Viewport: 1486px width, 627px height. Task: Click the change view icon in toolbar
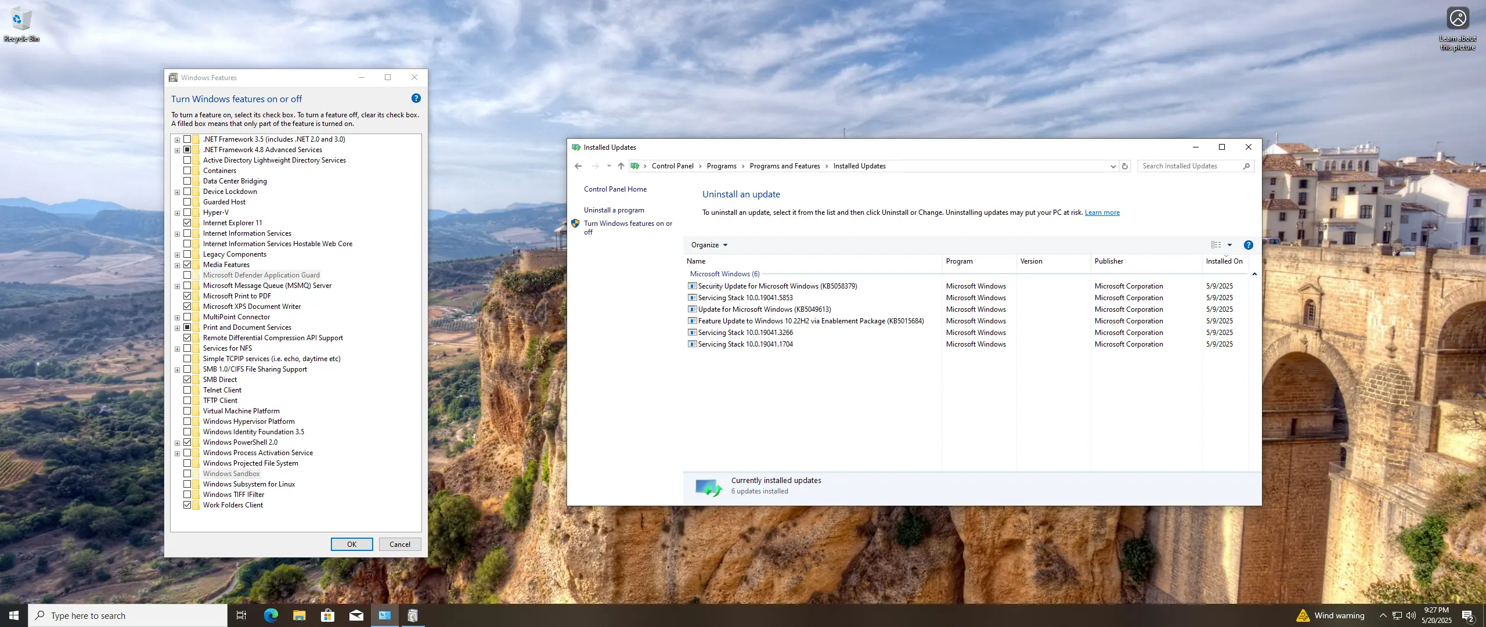[1216, 245]
